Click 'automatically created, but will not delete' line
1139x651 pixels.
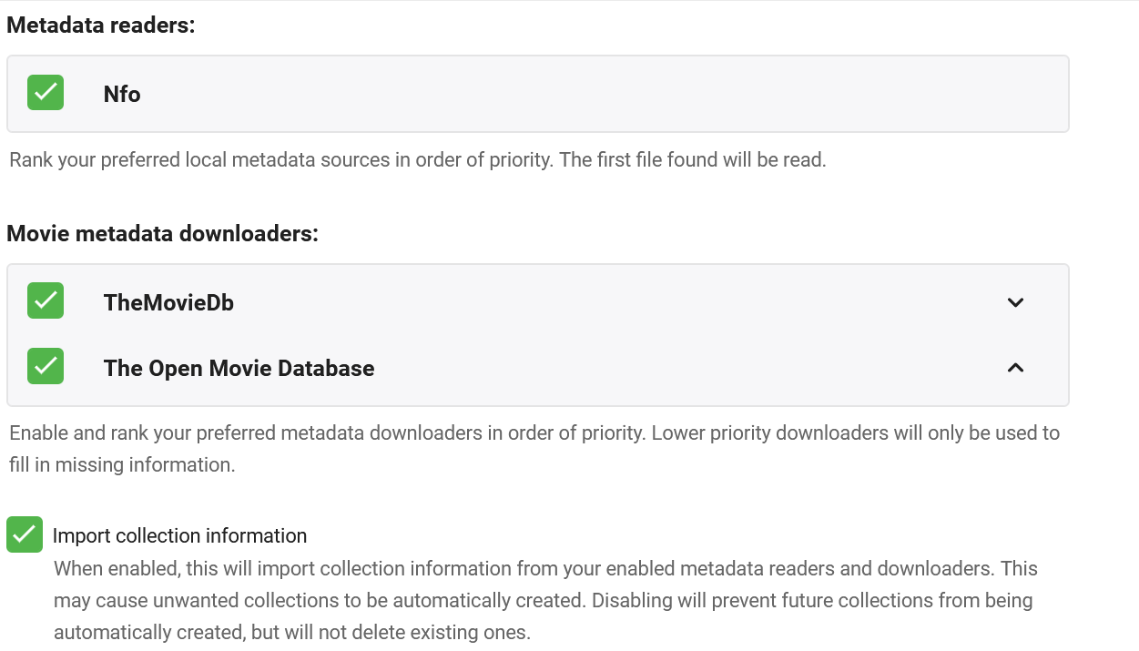[x=291, y=632]
